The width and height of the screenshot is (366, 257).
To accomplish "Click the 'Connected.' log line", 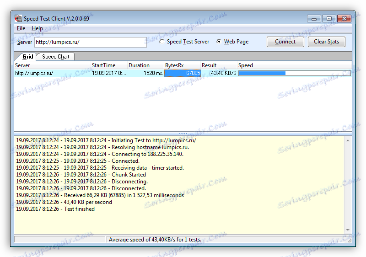I will pyautogui.click(x=78, y=161).
